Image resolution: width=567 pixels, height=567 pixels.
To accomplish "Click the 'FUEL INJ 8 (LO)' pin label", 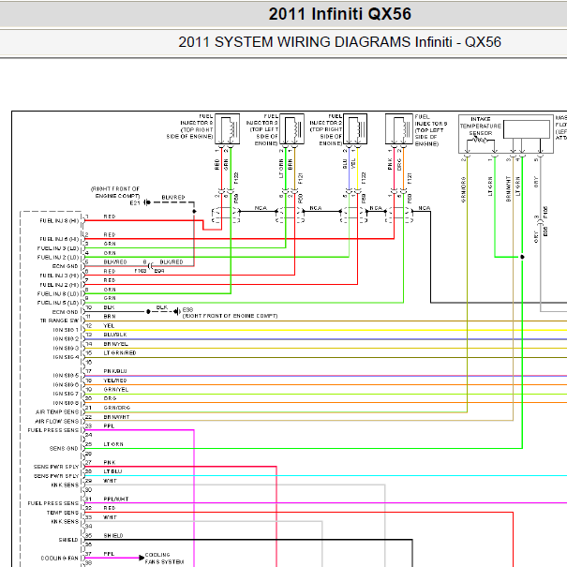I will (58, 293).
